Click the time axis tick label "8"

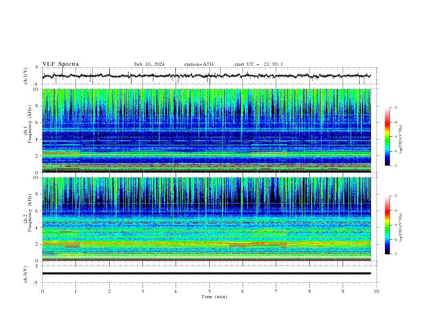pyautogui.click(x=309, y=291)
